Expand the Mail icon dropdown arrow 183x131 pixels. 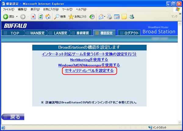tap(104, 16)
